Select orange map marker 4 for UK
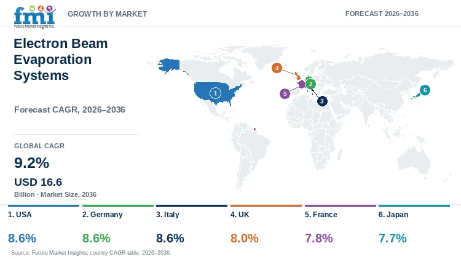Viewport: 461px width, 259px height. click(277, 68)
